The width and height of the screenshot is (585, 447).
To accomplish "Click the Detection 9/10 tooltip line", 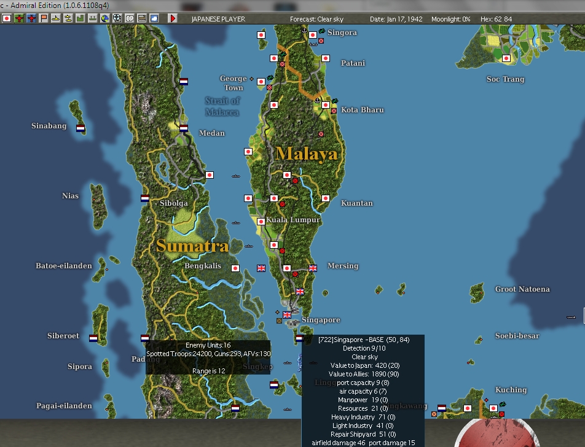I will pos(364,348).
